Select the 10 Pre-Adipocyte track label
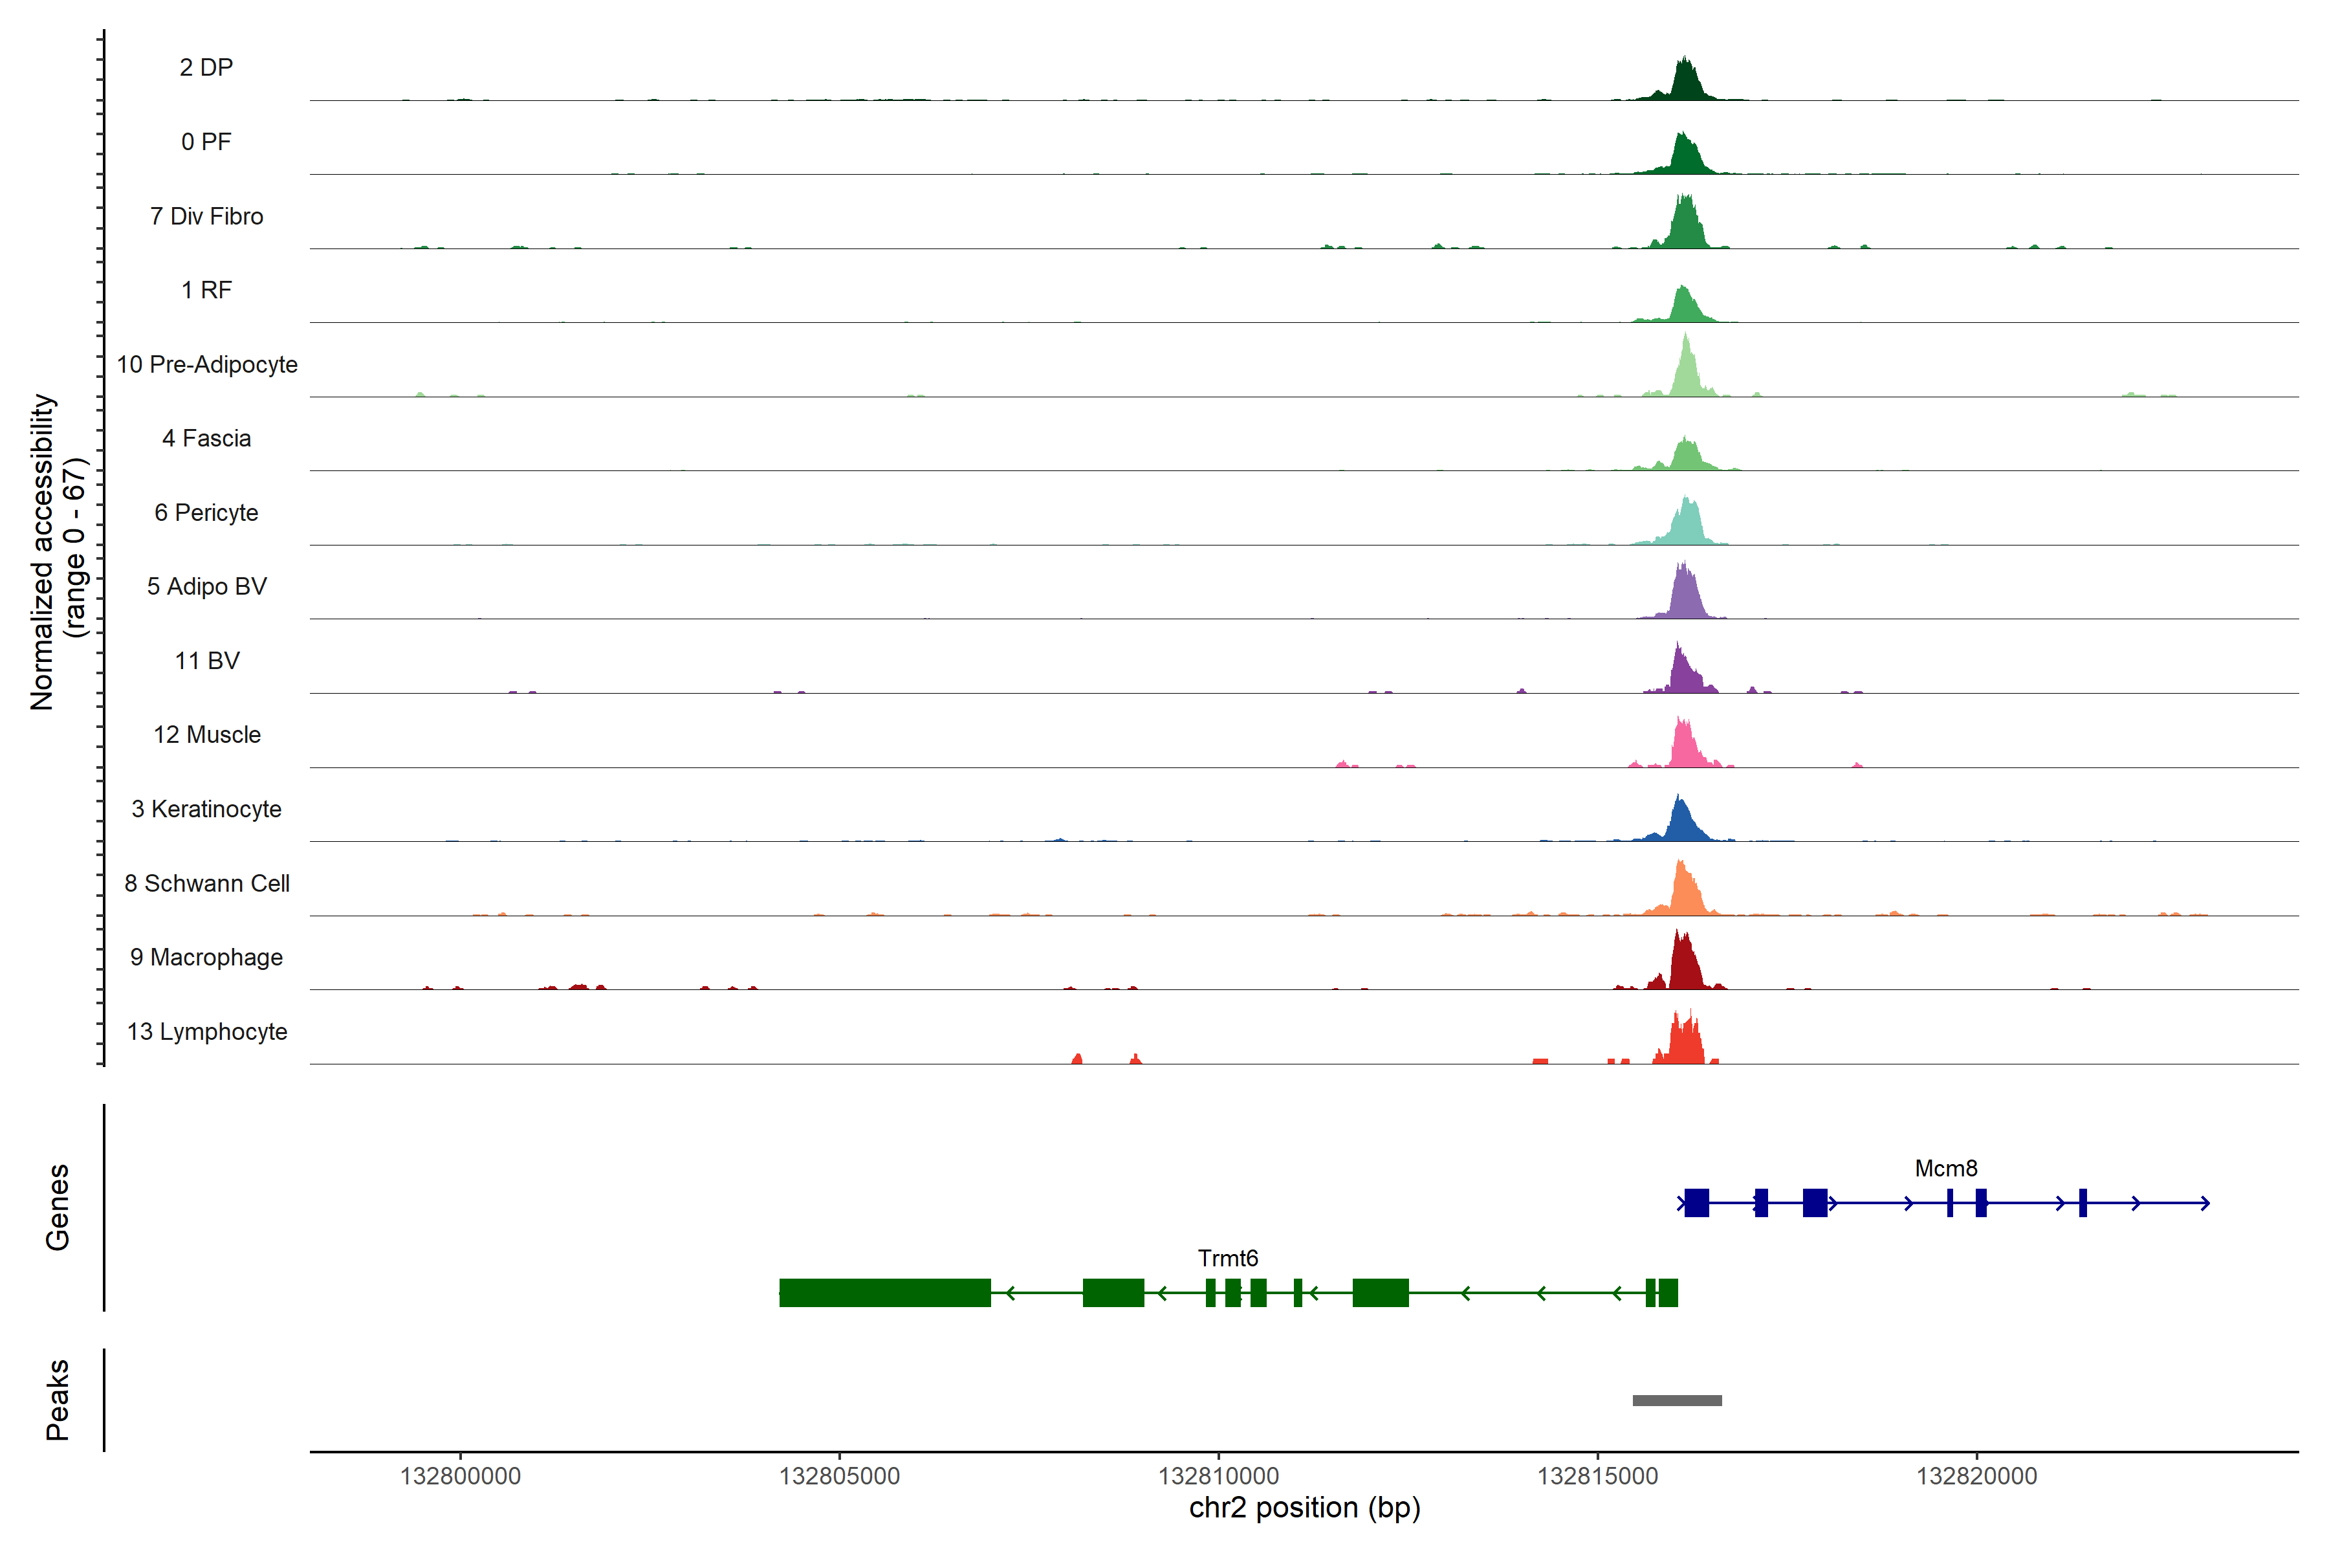2329x1553 pixels. point(207,364)
